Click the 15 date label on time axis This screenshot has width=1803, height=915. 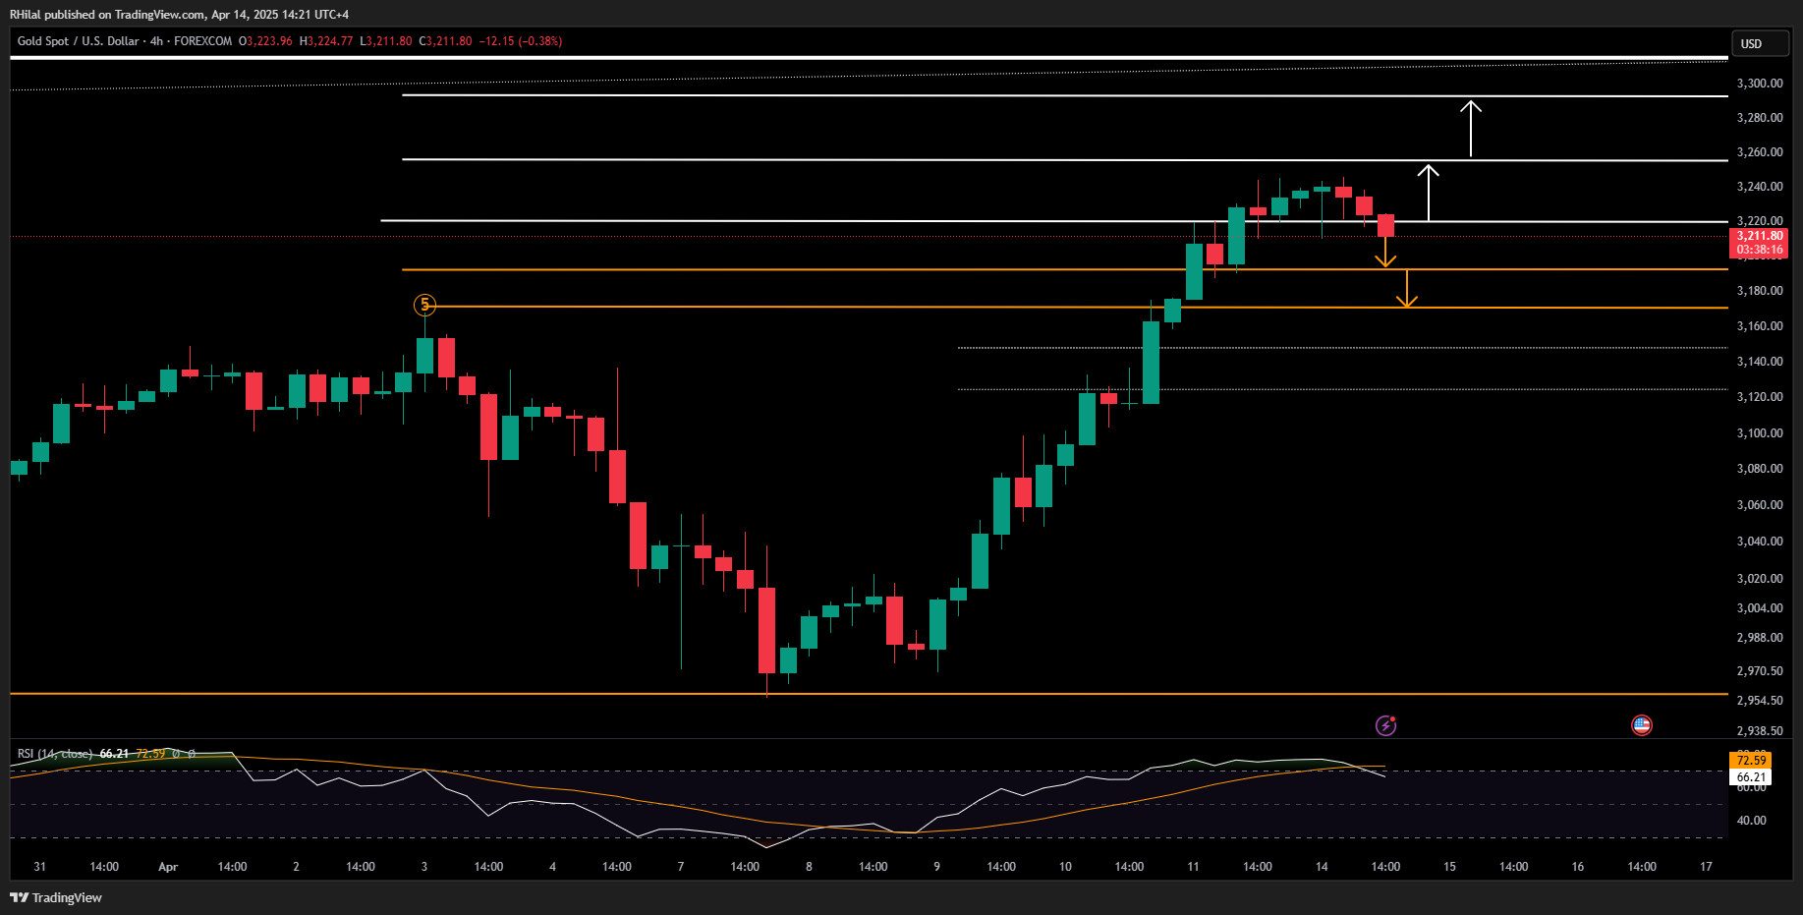(x=1449, y=867)
